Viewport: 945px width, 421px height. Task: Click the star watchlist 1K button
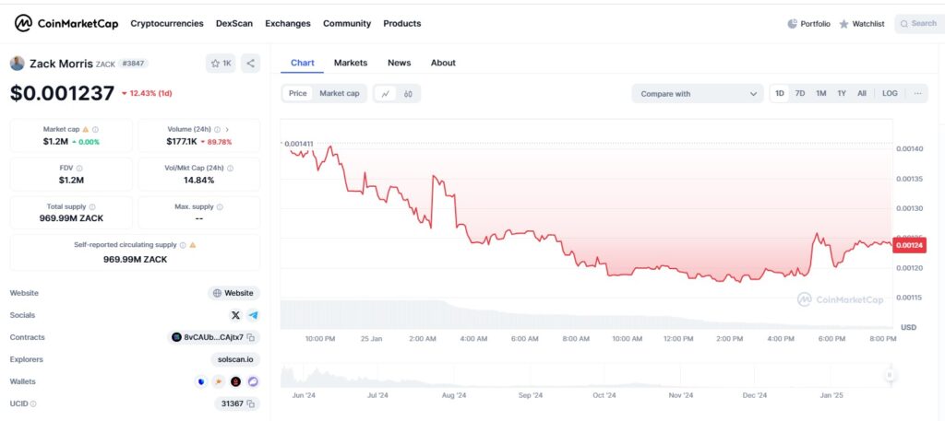[221, 64]
